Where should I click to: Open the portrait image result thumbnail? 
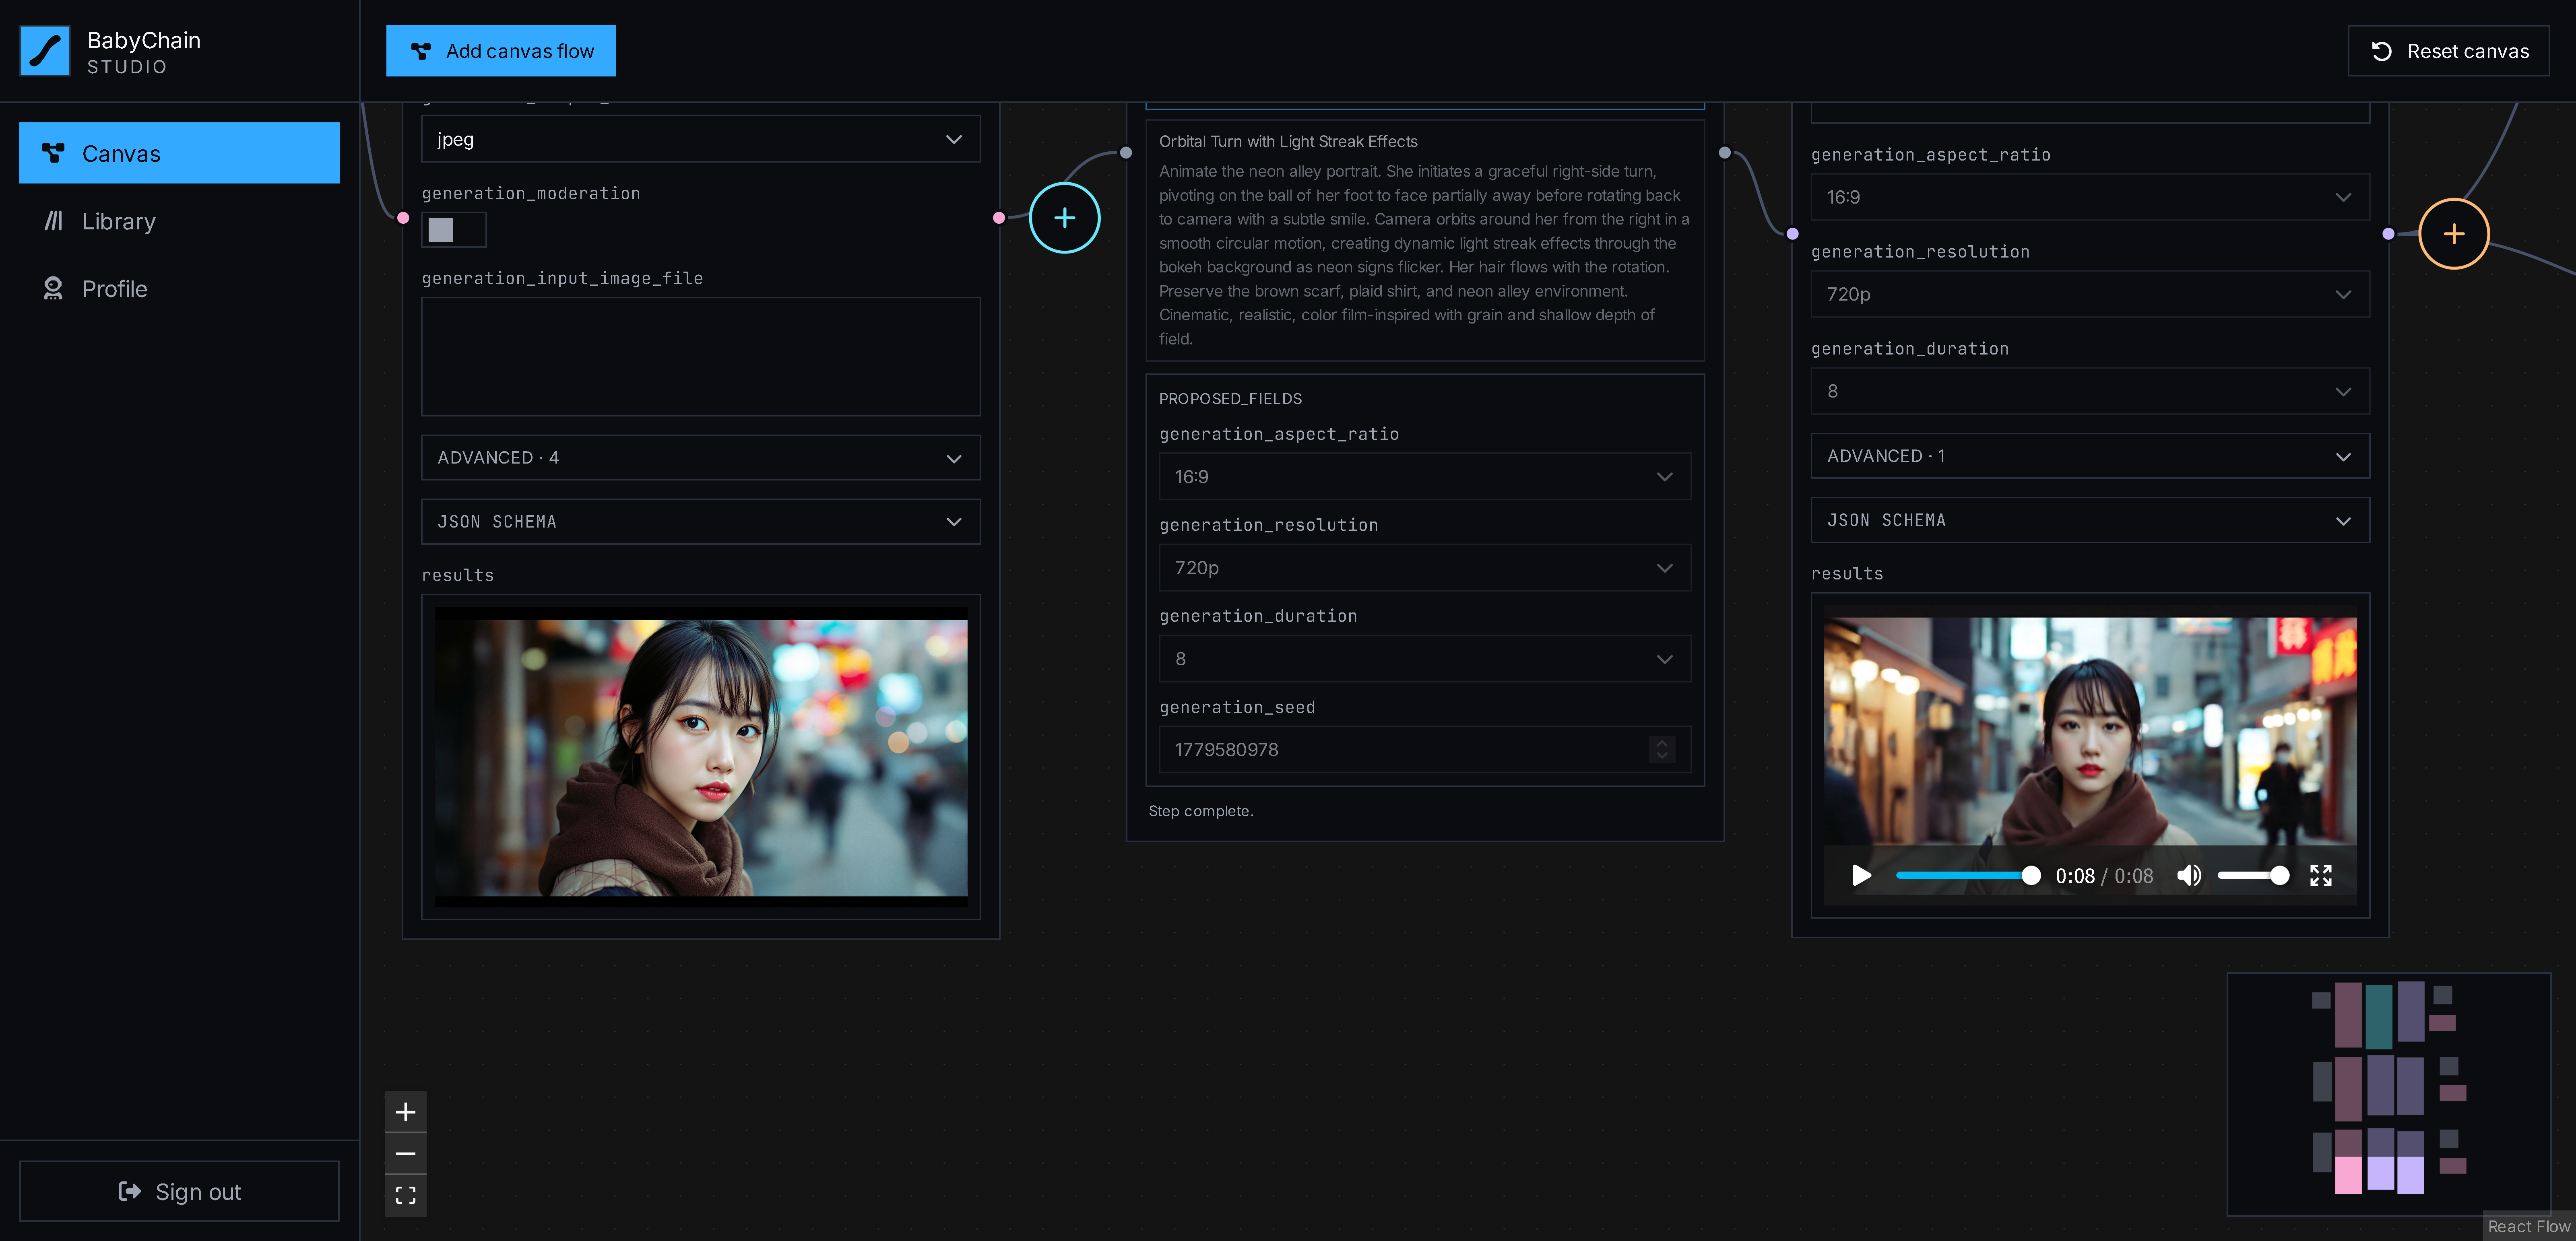[x=701, y=757]
